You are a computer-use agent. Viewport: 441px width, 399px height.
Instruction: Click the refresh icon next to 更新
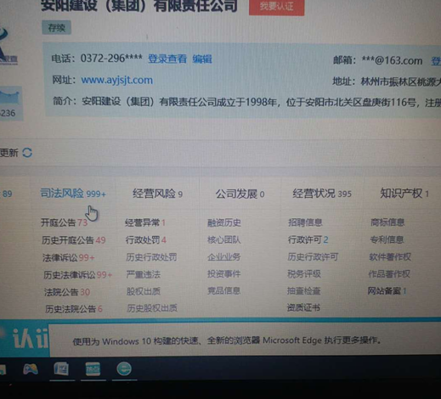(x=27, y=153)
